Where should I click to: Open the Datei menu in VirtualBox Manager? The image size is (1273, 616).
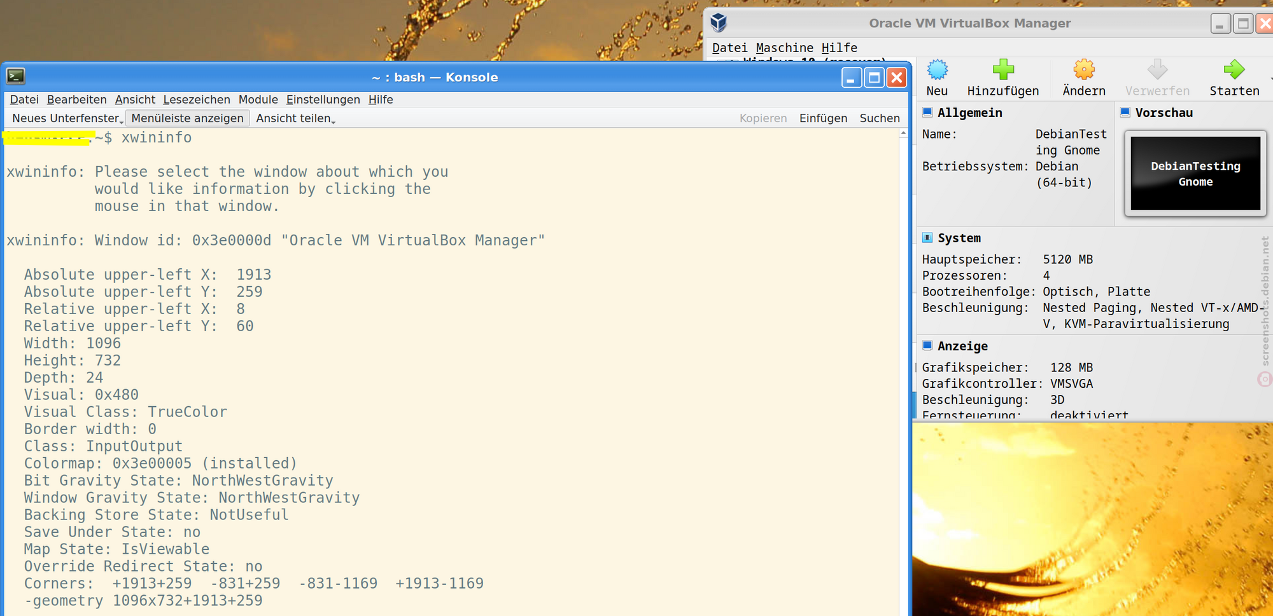tap(730, 48)
